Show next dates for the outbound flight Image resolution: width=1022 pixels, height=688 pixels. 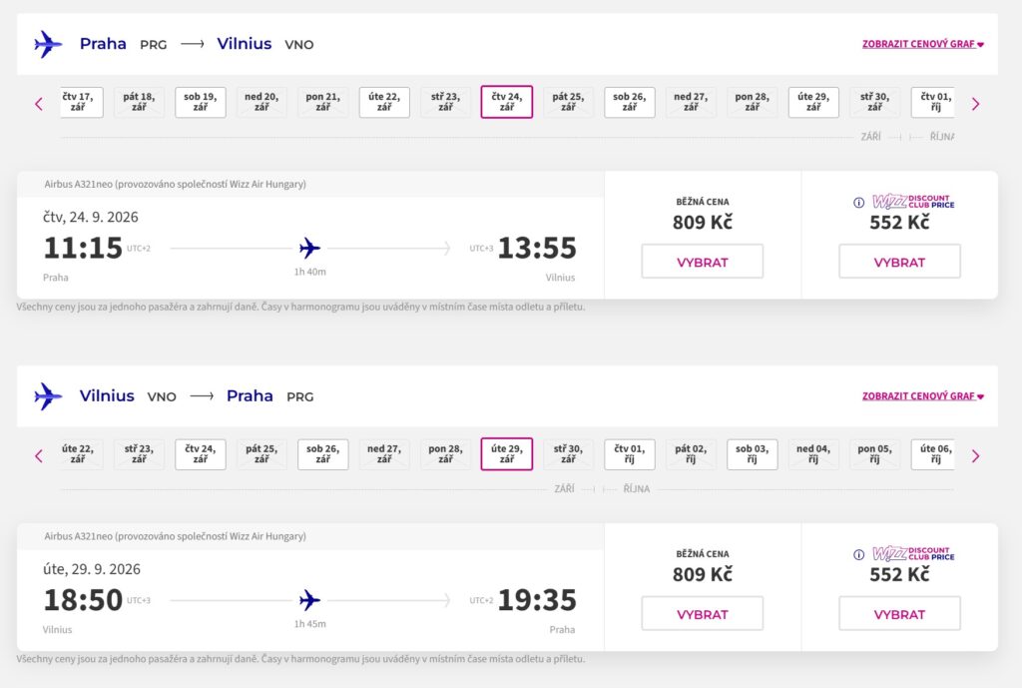point(975,103)
